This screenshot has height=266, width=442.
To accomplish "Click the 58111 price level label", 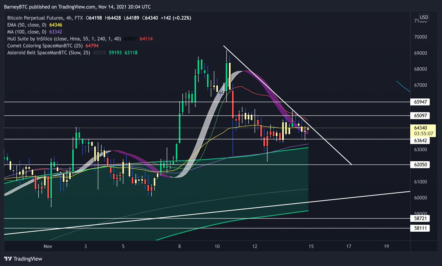I will click(420, 228).
